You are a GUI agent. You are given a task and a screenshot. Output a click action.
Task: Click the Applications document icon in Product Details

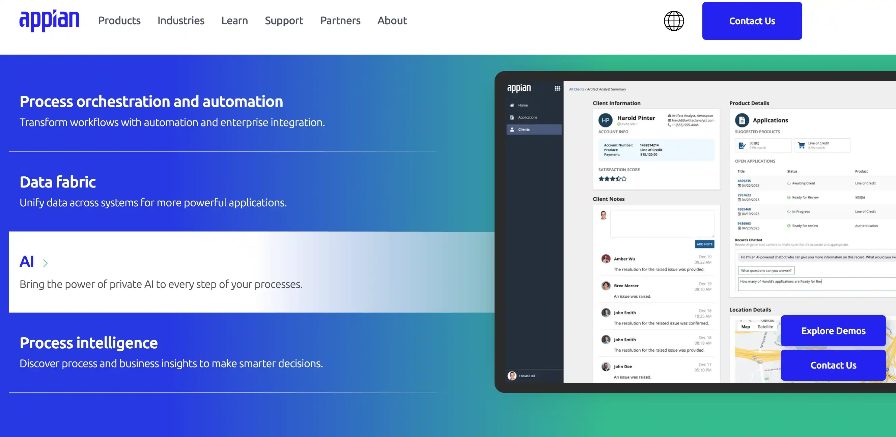741,120
